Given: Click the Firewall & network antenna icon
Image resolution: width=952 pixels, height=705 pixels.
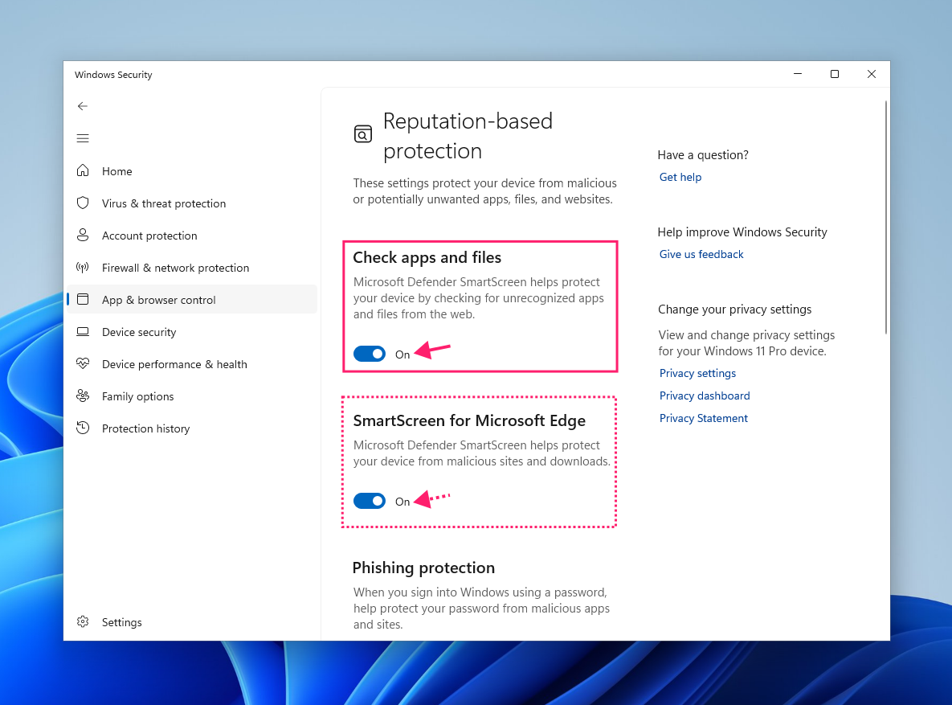Looking at the screenshot, I should [83, 268].
